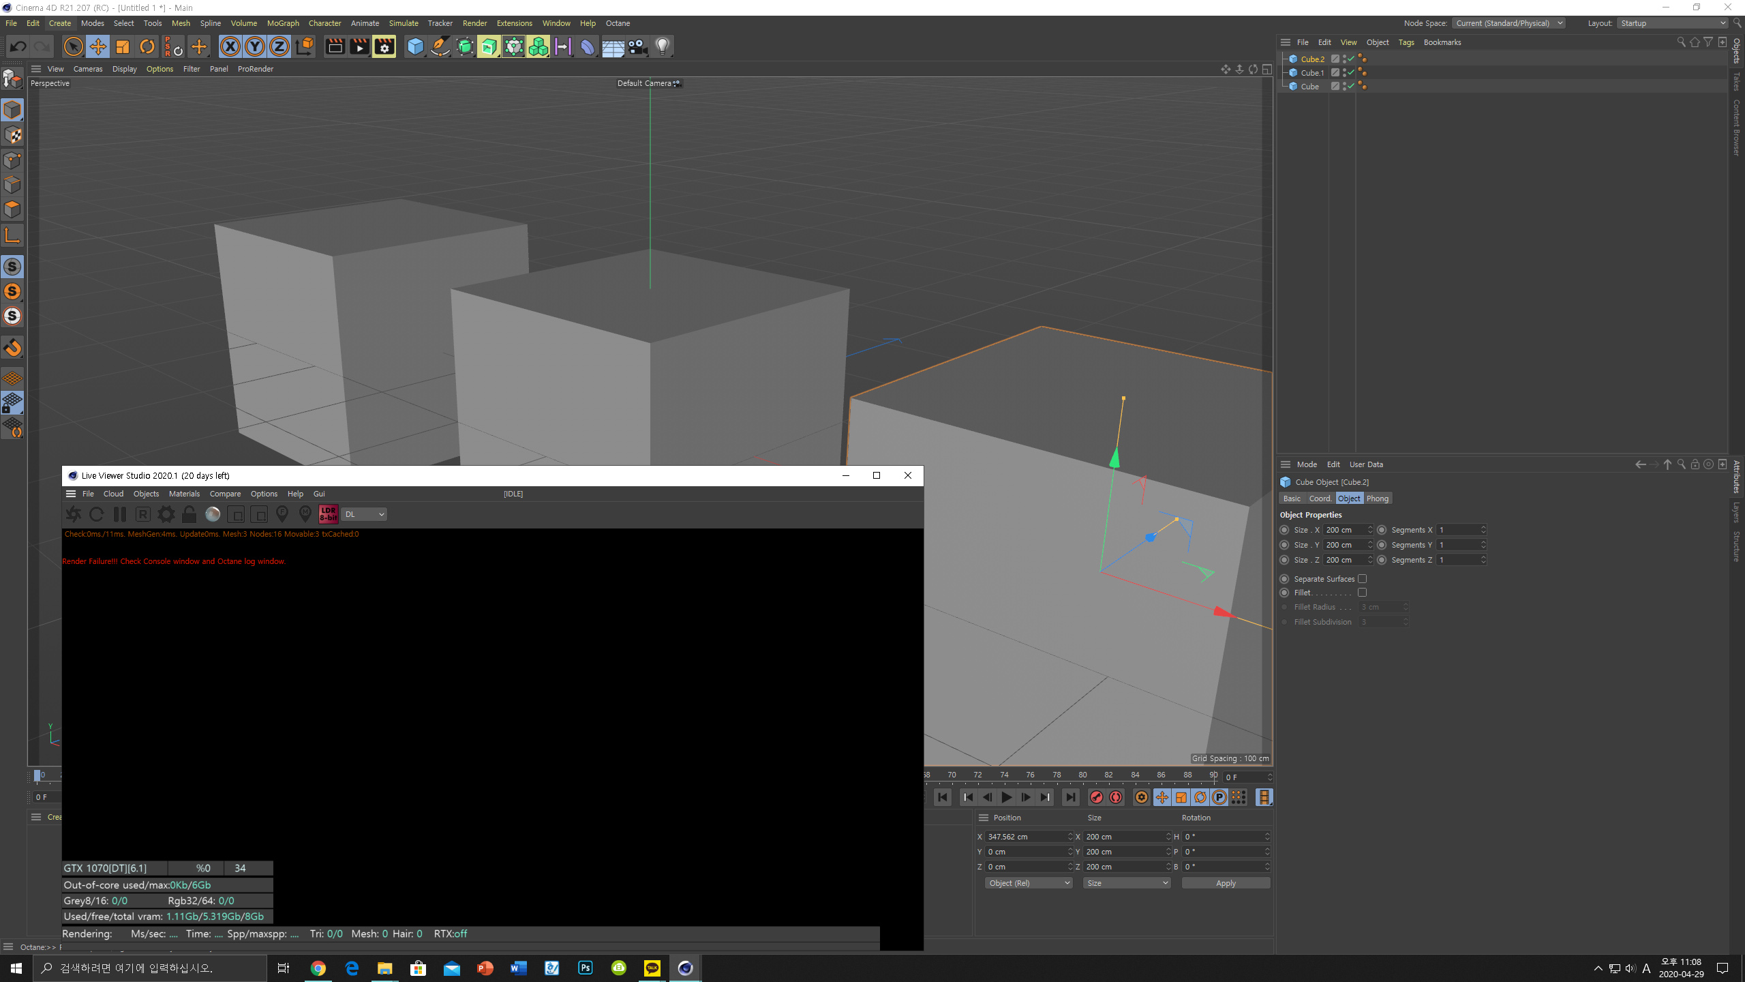The width and height of the screenshot is (1745, 982).
Task: Enable the Fillet checkbox on Cube2
Action: [x=1361, y=593]
